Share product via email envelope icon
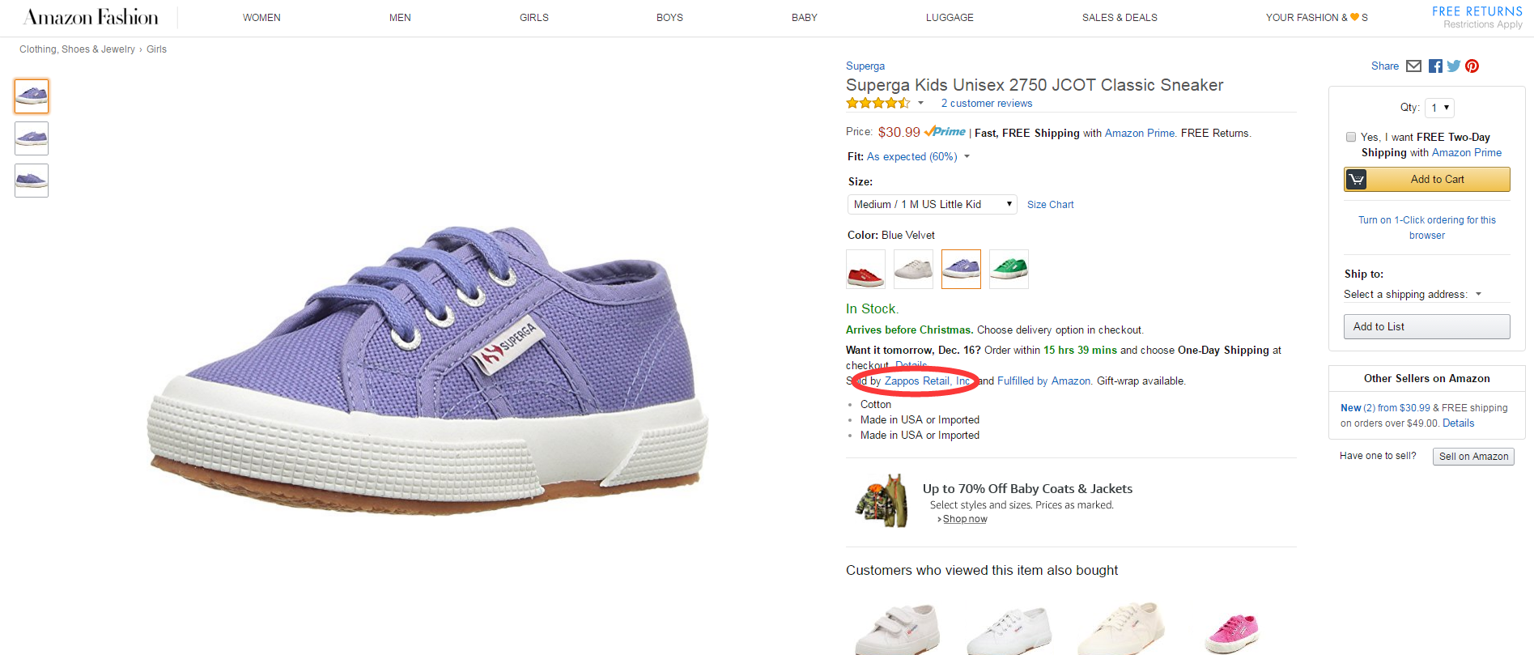 (1413, 66)
